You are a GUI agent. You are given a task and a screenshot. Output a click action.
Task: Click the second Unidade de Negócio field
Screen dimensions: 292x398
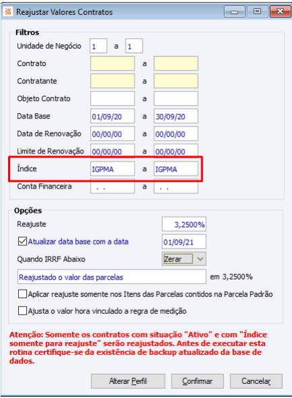tap(134, 46)
